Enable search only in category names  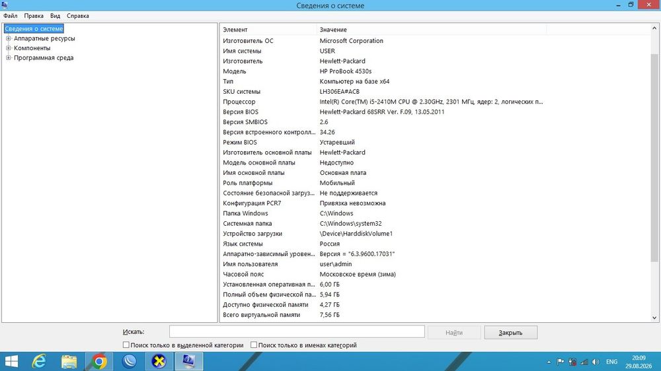(254, 345)
